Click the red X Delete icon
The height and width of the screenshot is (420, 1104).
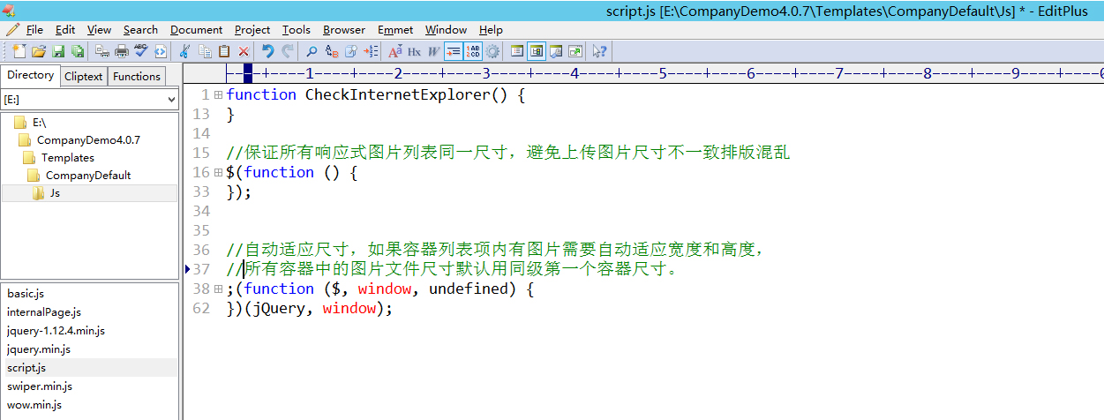pyautogui.click(x=244, y=51)
